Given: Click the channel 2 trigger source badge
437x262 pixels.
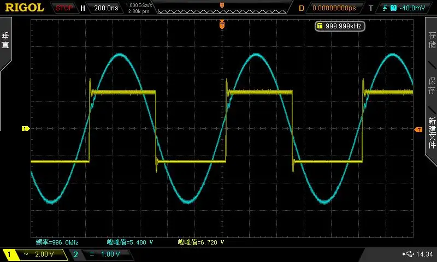Looking at the screenshot, I should [393, 8].
